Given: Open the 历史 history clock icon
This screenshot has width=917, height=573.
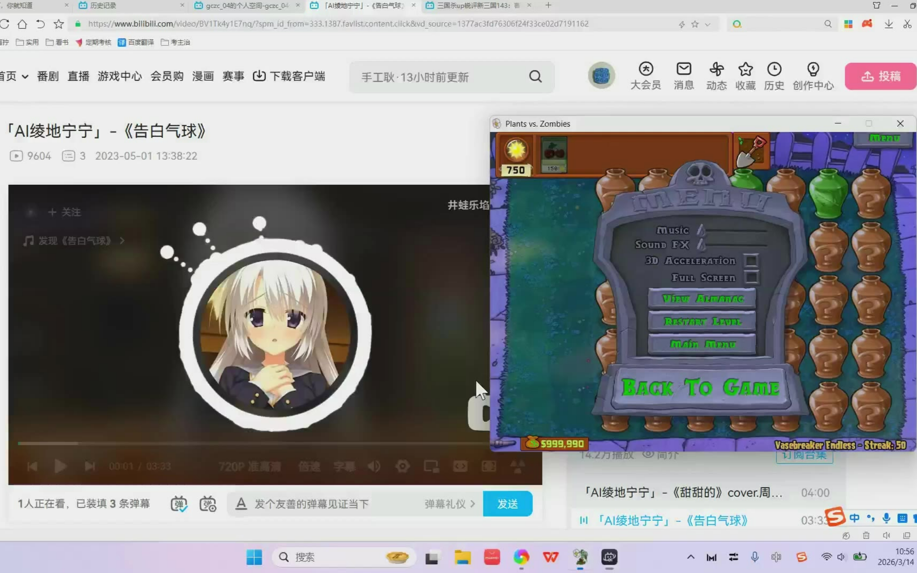Looking at the screenshot, I should click(774, 69).
